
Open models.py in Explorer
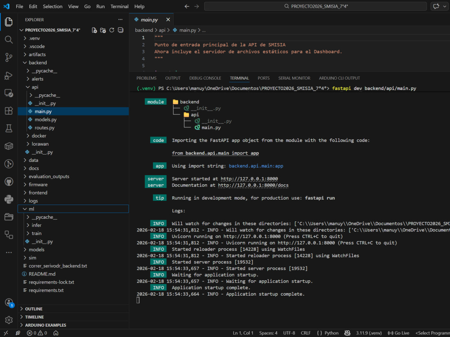pos(73,120)
